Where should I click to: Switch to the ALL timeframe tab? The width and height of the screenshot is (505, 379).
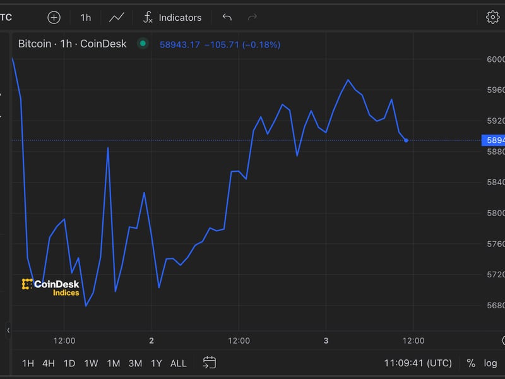[178, 363]
